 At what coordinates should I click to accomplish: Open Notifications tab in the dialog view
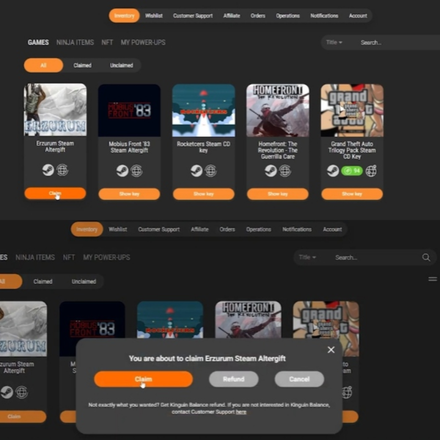[297, 229]
